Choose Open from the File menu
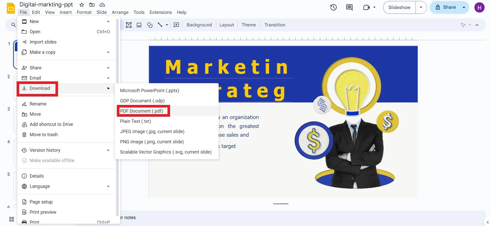Screen dimensions: 491x226 pos(66,32)
